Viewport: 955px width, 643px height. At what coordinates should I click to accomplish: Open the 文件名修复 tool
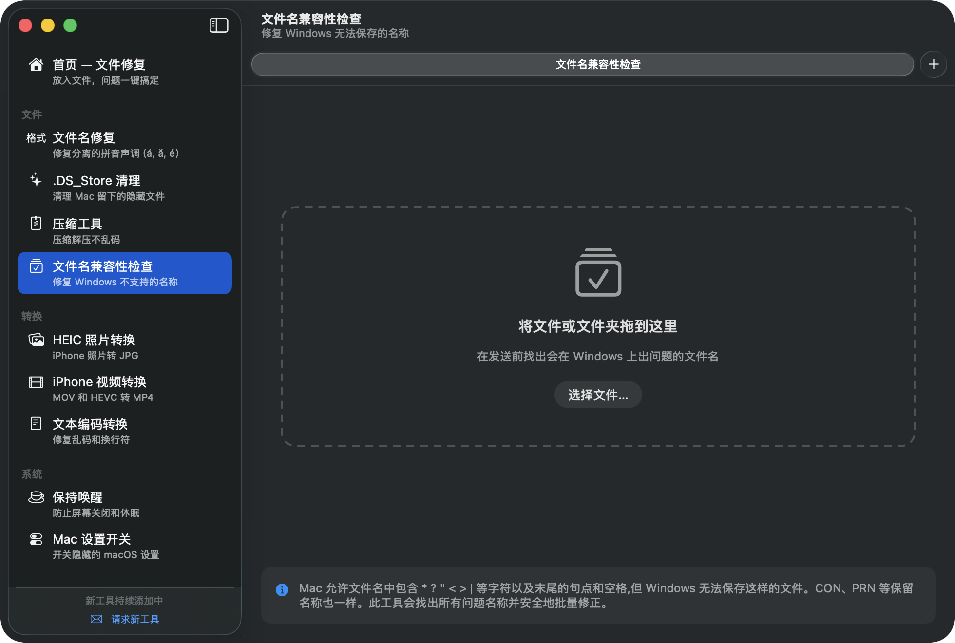coord(125,145)
